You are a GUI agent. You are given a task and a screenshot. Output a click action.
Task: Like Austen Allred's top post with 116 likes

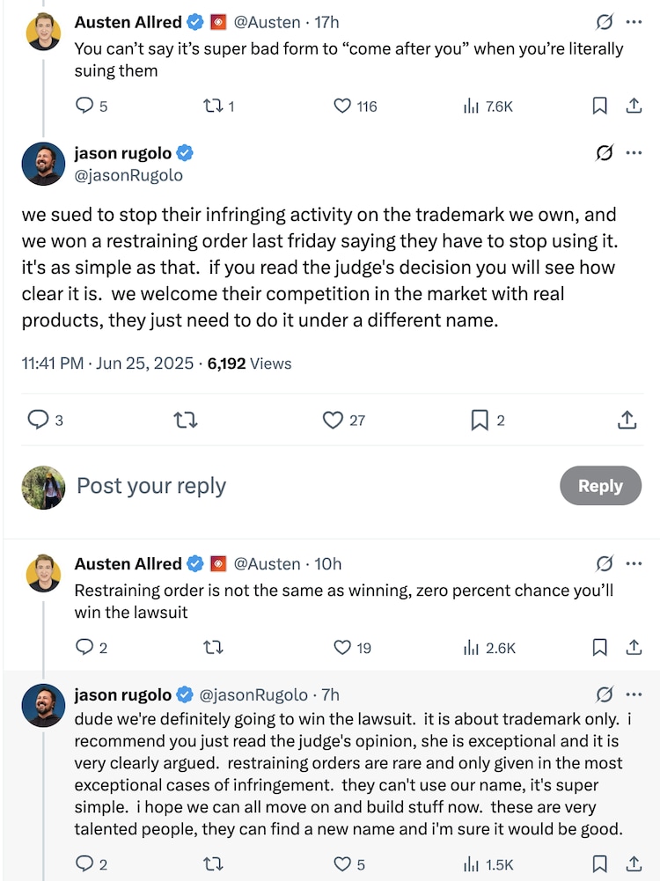coord(343,106)
